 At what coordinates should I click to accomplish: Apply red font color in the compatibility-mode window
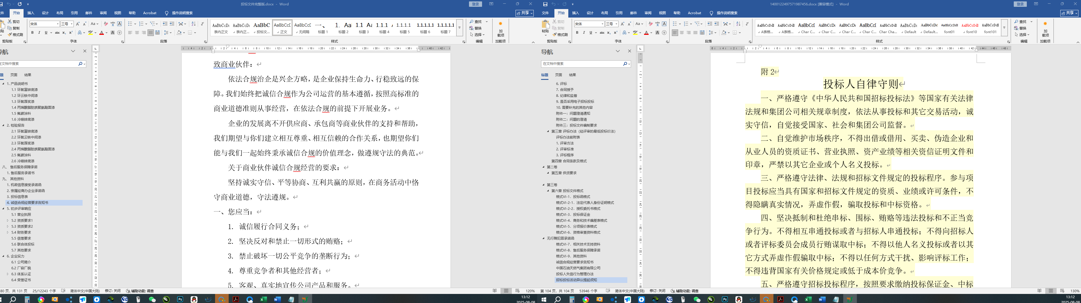tap(646, 33)
